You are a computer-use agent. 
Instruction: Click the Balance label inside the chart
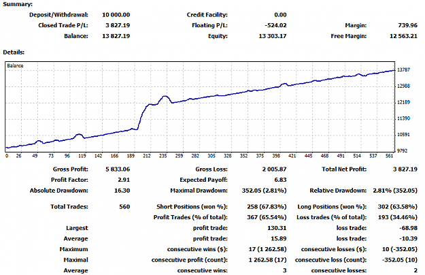pyautogui.click(x=15, y=65)
